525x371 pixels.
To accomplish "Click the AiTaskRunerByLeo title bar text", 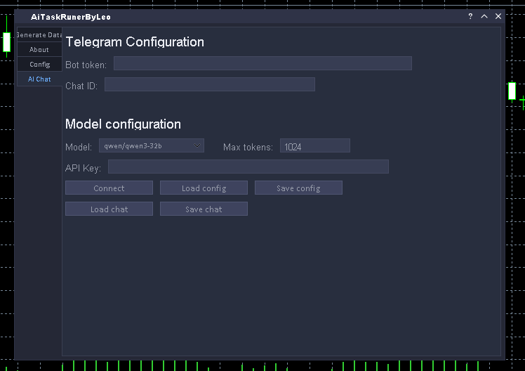I will (71, 16).
